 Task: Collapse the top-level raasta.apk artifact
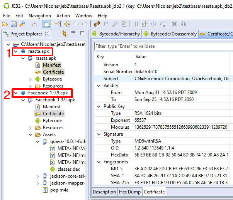(x=15, y=51)
